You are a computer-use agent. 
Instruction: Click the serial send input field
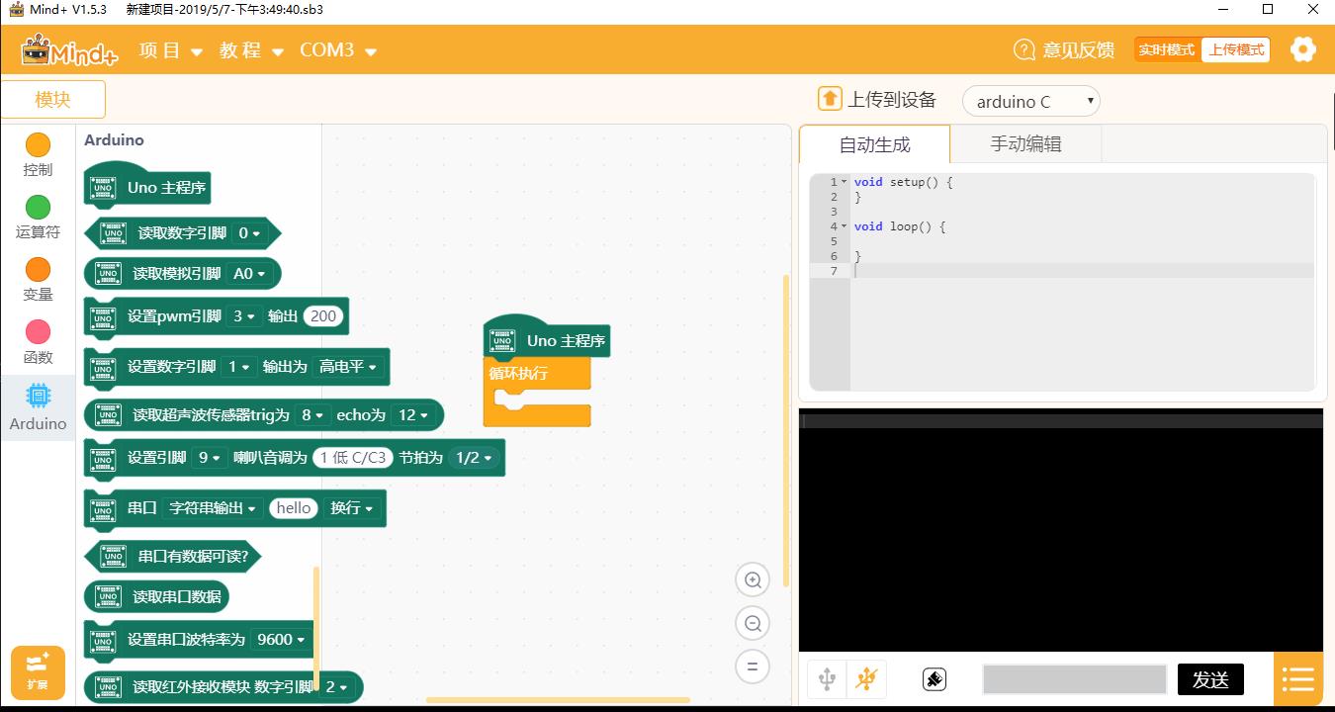[x=1075, y=679]
